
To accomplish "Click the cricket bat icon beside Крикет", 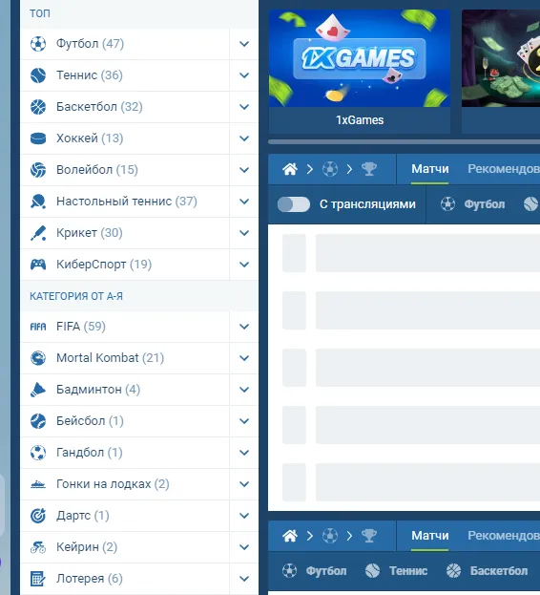I will pyautogui.click(x=38, y=233).
